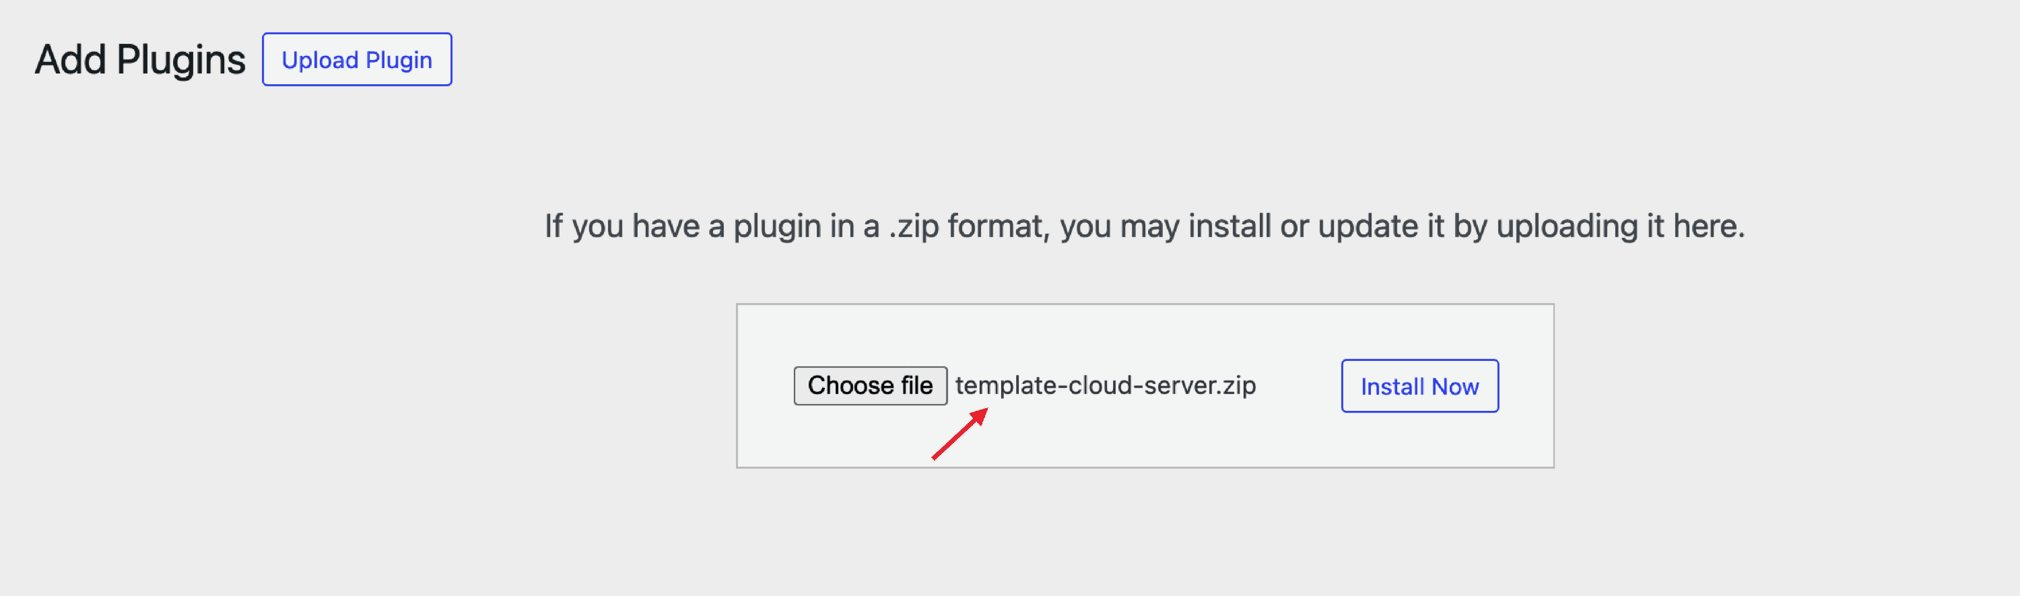Click the .zip format instruction sentence
The image size is (2020, 596).
(x=1144, y=227)
